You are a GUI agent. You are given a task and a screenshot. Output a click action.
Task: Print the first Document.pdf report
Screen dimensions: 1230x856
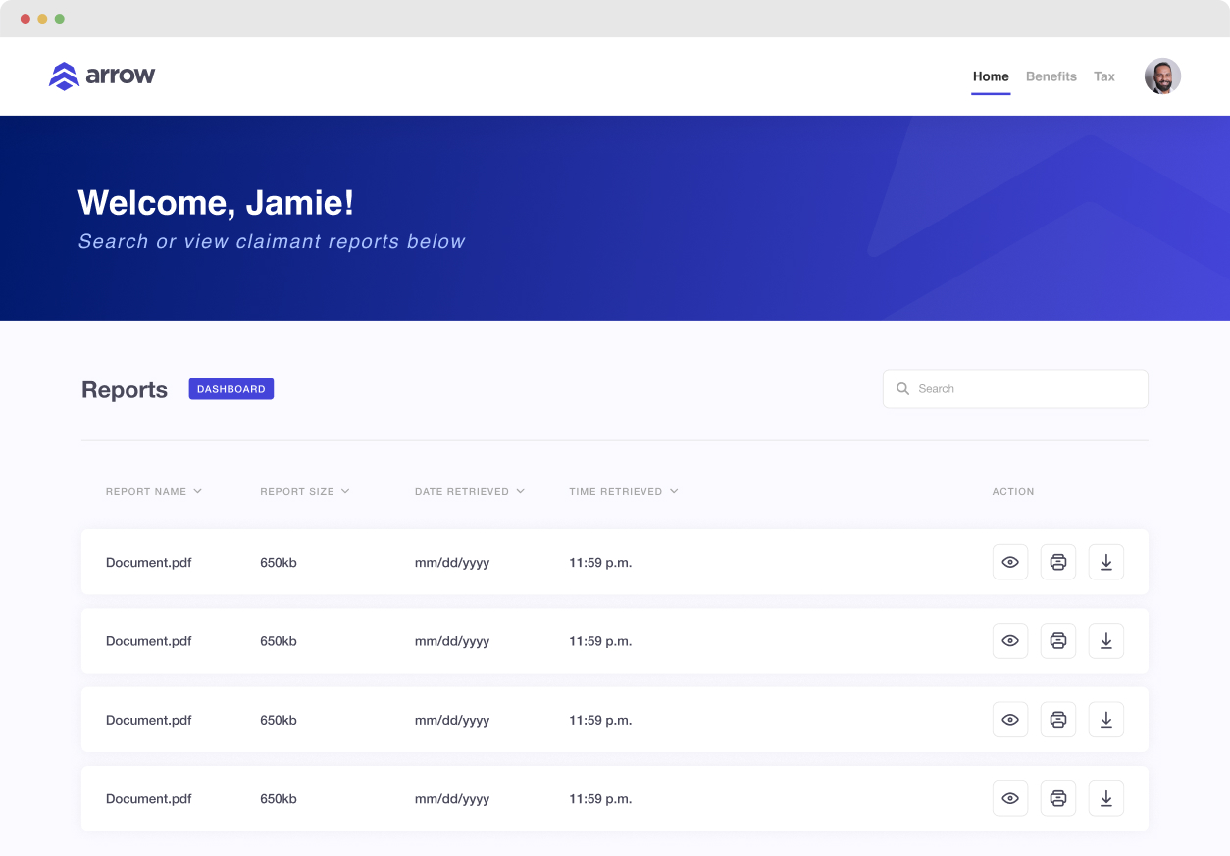click(x=1057, y=562)
